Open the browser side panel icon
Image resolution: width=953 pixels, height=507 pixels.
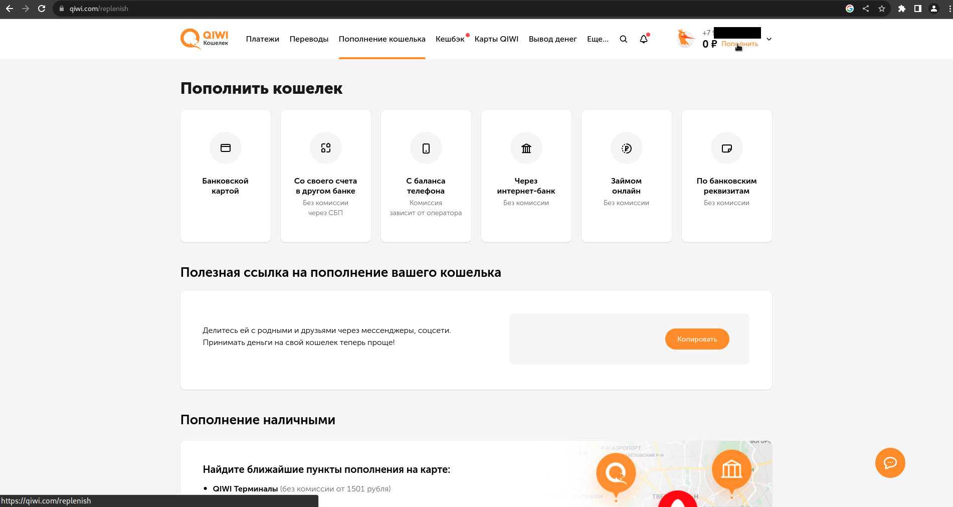pyautogui.click(x=918, y=9)
